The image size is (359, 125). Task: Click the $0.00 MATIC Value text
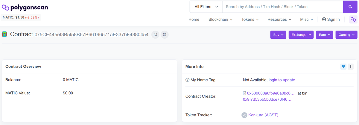(x=68, y=93)
